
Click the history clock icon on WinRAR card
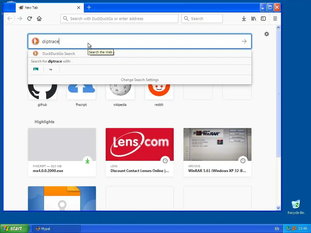243,161
